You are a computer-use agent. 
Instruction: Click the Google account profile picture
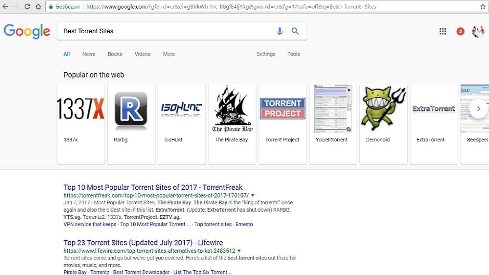pos(478,31)
